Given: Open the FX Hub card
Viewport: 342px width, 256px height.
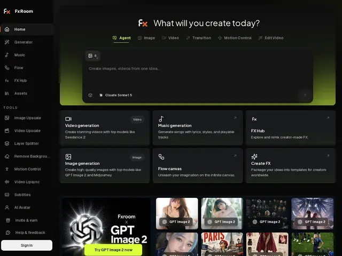Looking at the screenshot, I should (x=291, y=128).
